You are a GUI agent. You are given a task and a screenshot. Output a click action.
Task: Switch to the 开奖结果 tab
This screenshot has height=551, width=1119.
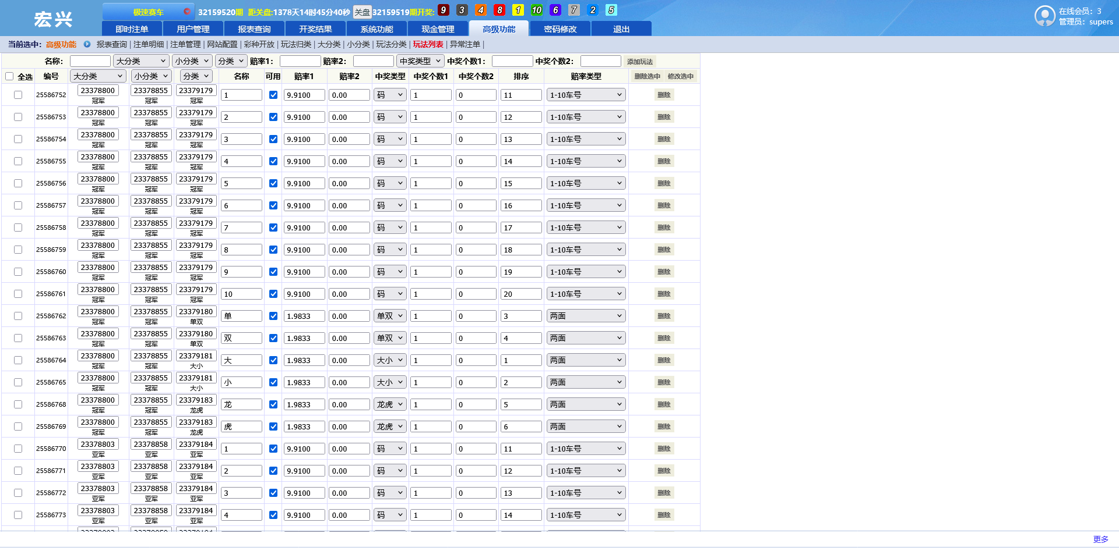point(315,29)
